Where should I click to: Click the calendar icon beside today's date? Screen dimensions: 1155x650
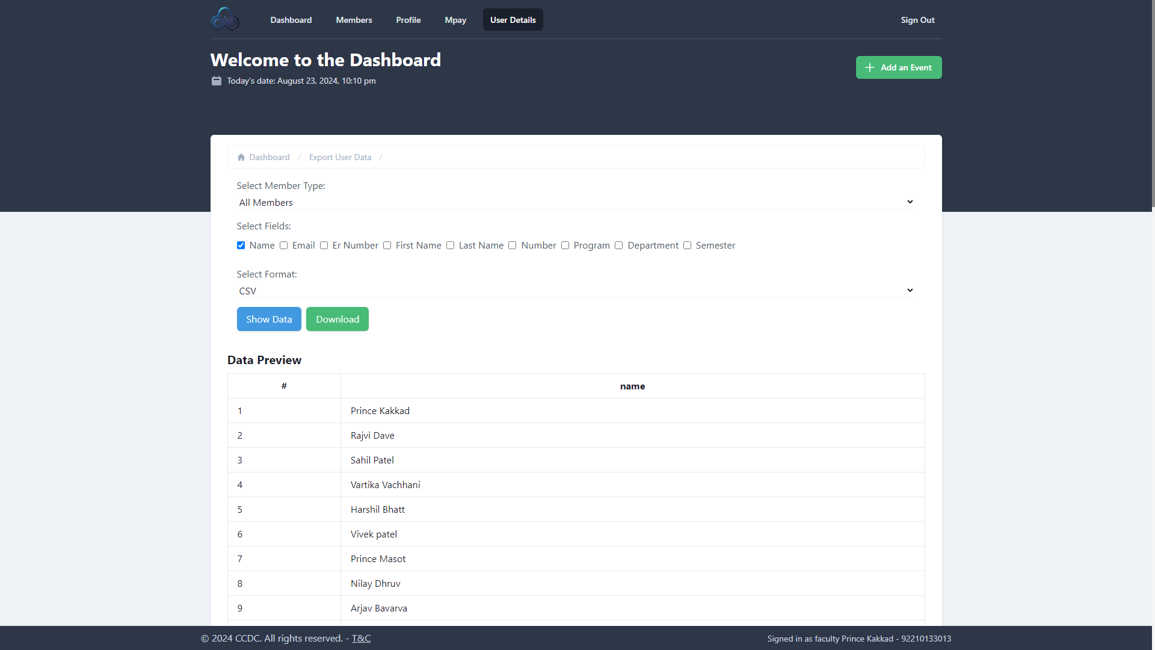(x=217, y=81)
